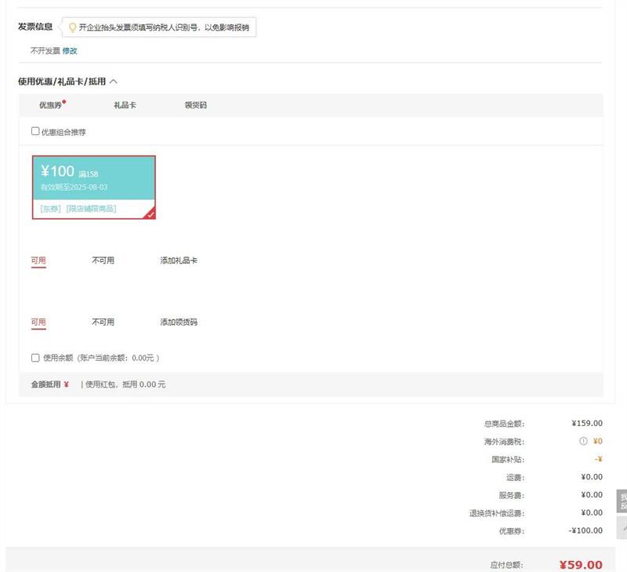Click 添加礼品卡 to add gift card
The image size is (627, 572).
click(179, 260)
